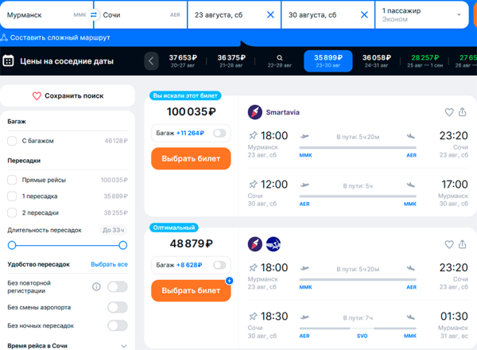
Task: Select the 36 058₽ date tab for 24–31 авг
Action: tap(379, 60)
